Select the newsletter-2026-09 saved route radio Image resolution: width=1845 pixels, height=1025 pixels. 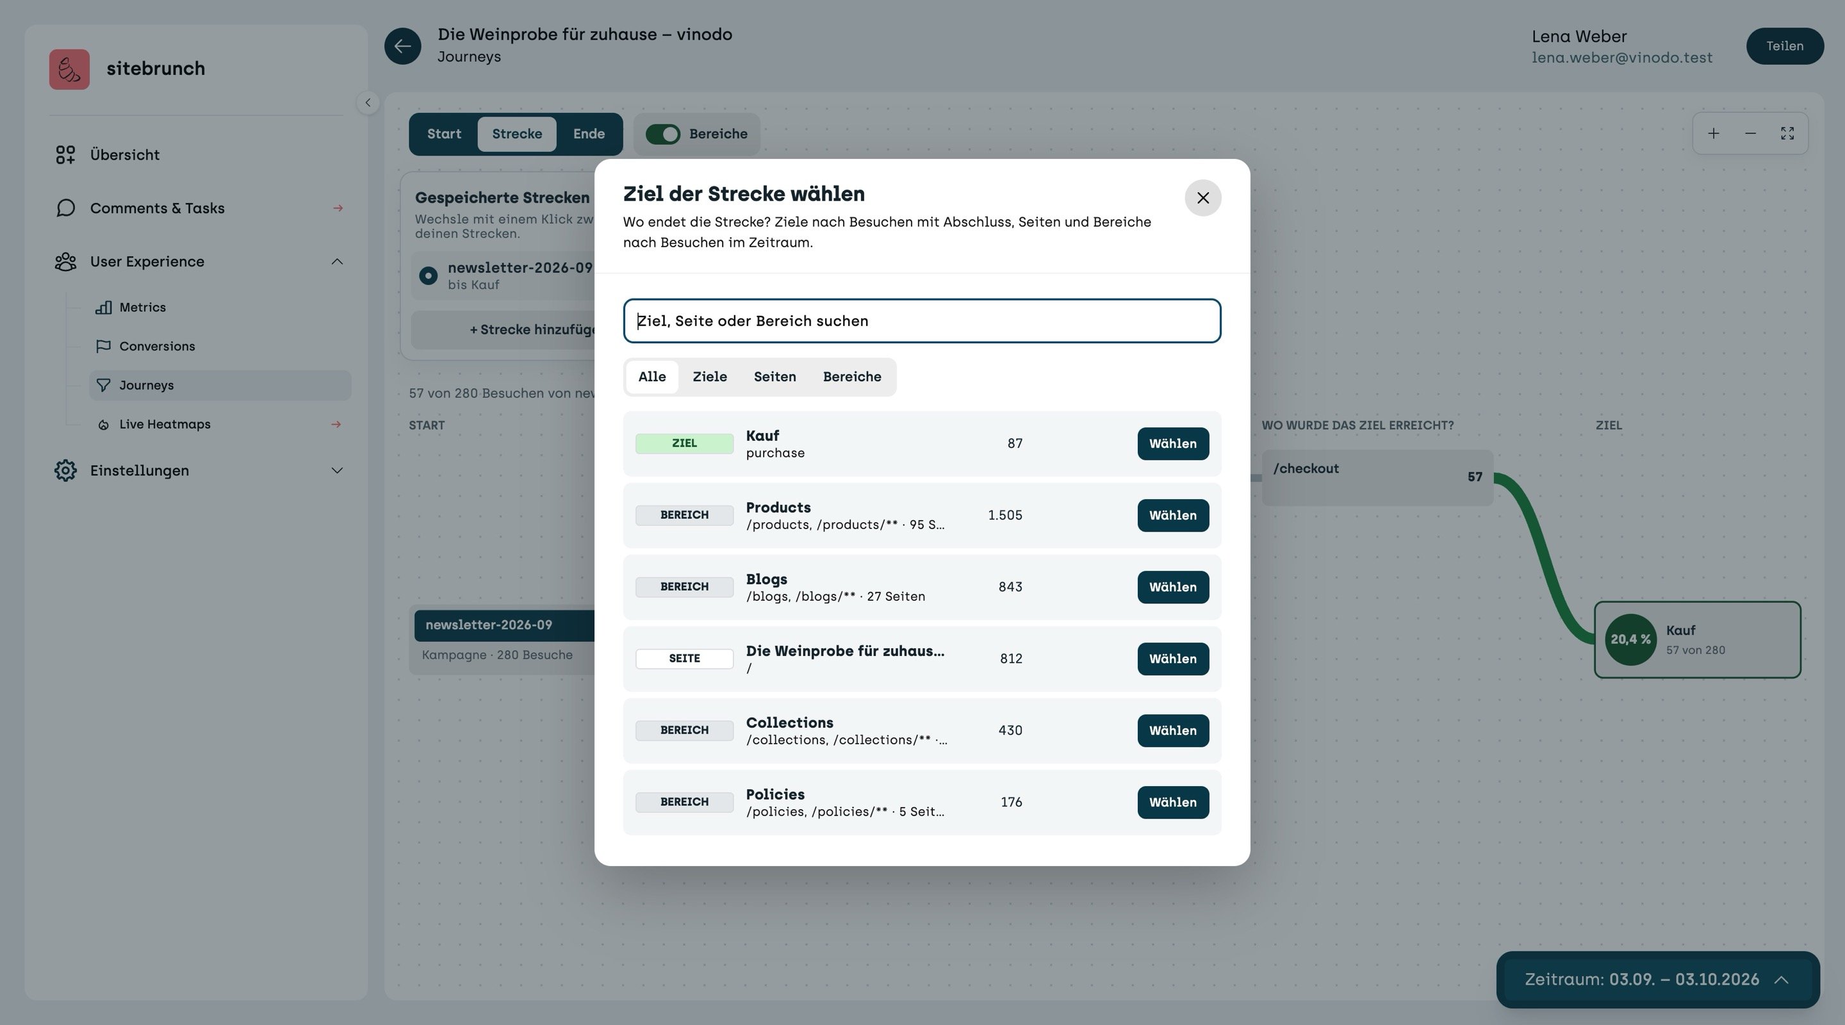click(429, 275)
